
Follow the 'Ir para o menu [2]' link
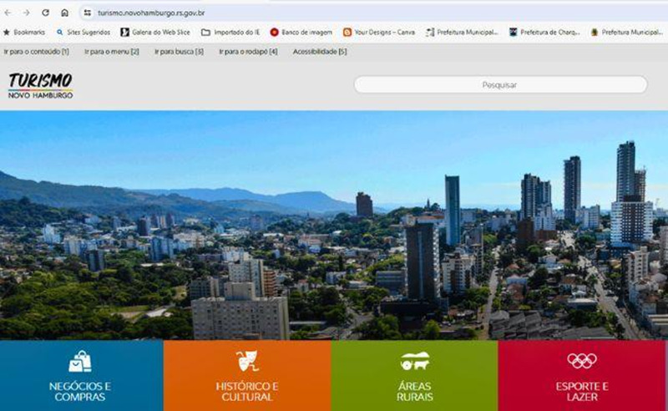click(x=112, y=52)
